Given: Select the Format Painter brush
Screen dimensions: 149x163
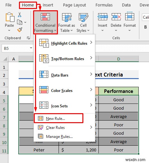Looking at the screenshot, I should pos(20,30).
